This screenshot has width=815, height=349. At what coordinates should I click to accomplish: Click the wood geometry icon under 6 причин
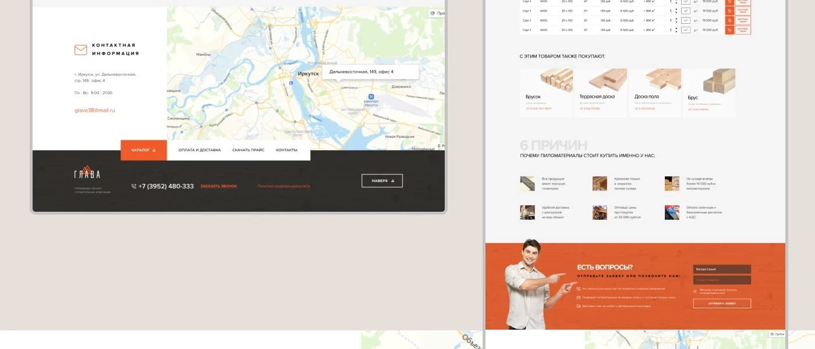click(x=527, y=184)
